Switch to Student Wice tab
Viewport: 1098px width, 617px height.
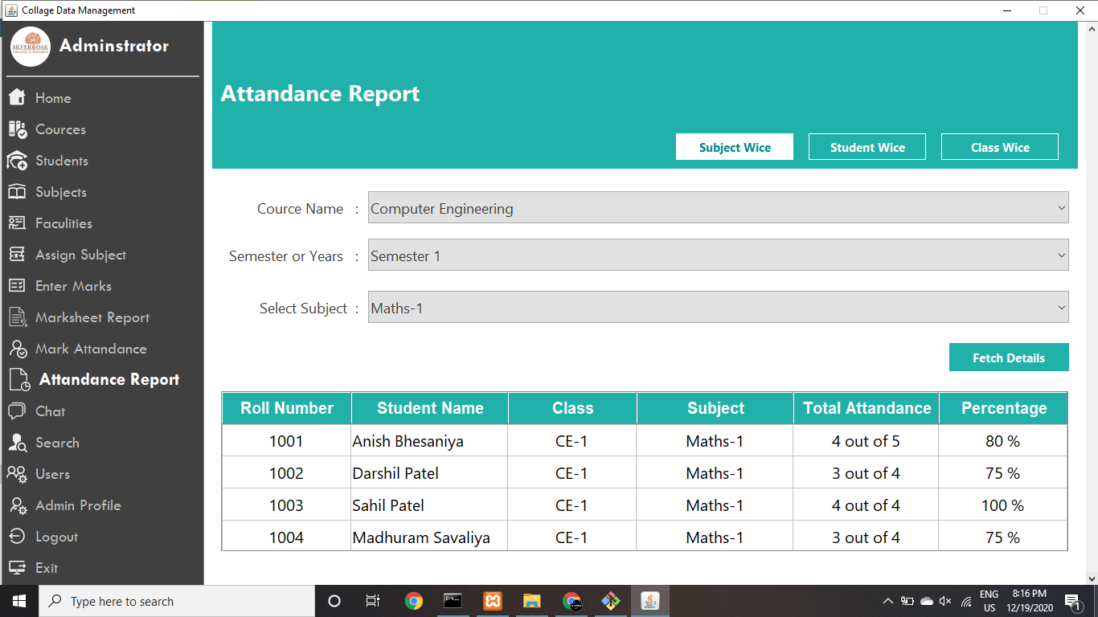(x=867, y=147)
